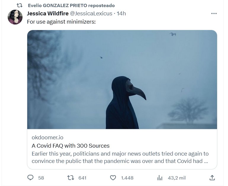Open view analytics bar chart icon

coord(160,177)
